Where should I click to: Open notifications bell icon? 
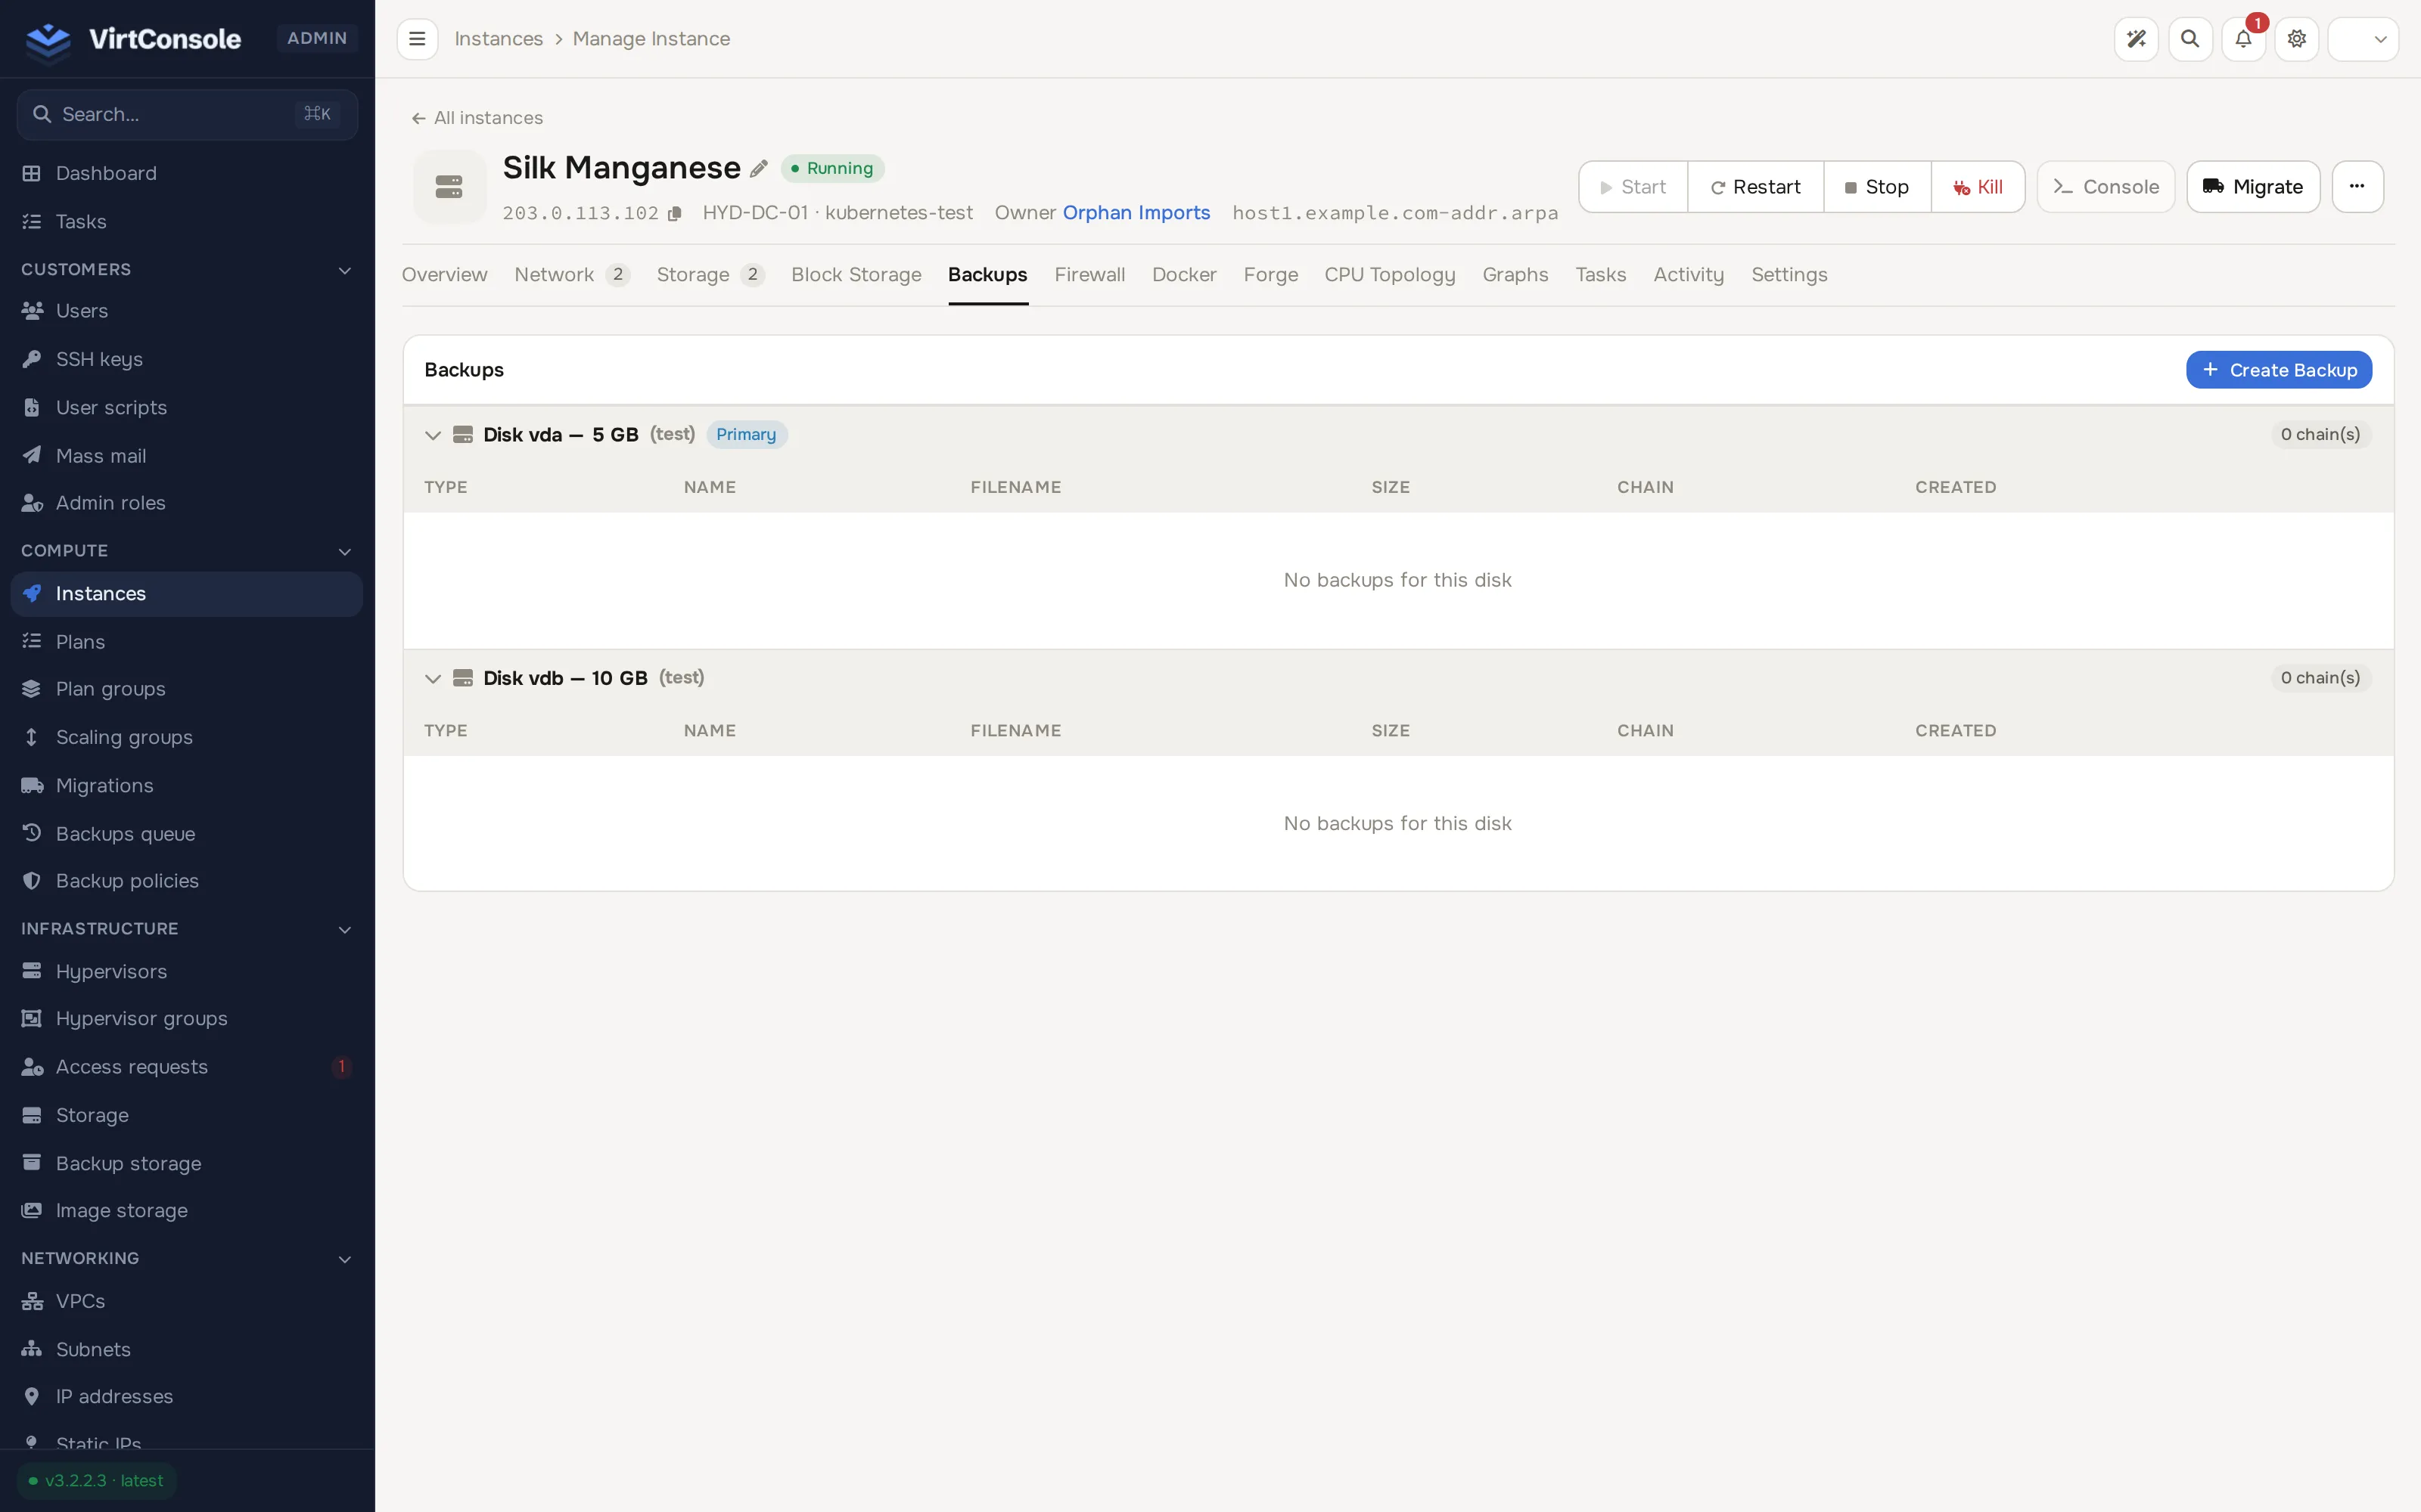tap(2243, 39)
